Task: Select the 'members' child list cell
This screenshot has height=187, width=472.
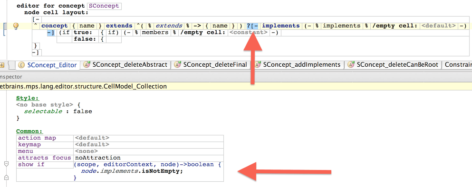Action: coord(155,32)
